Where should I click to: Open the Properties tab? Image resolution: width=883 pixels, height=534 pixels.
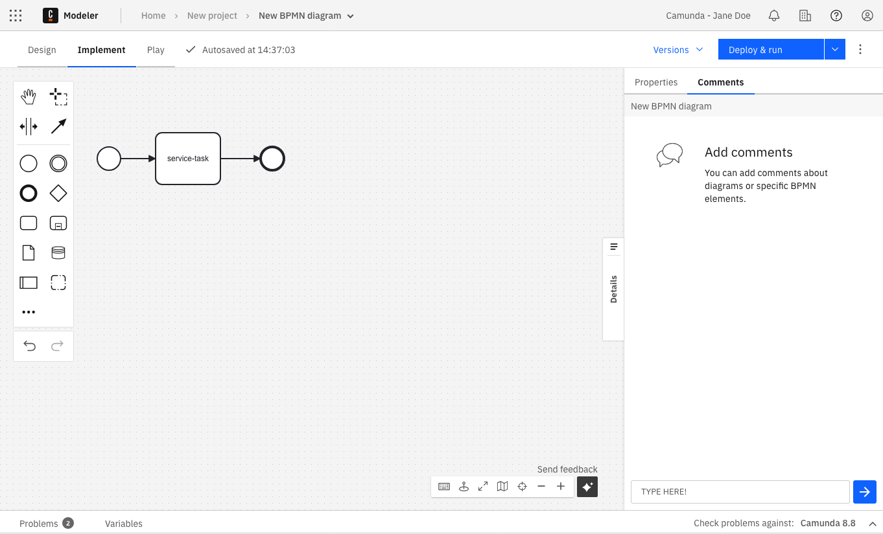656,82
